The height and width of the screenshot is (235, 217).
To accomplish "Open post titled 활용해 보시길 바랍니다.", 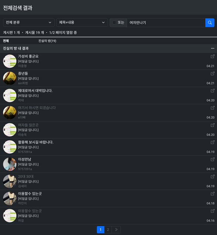I will (36, 142).
